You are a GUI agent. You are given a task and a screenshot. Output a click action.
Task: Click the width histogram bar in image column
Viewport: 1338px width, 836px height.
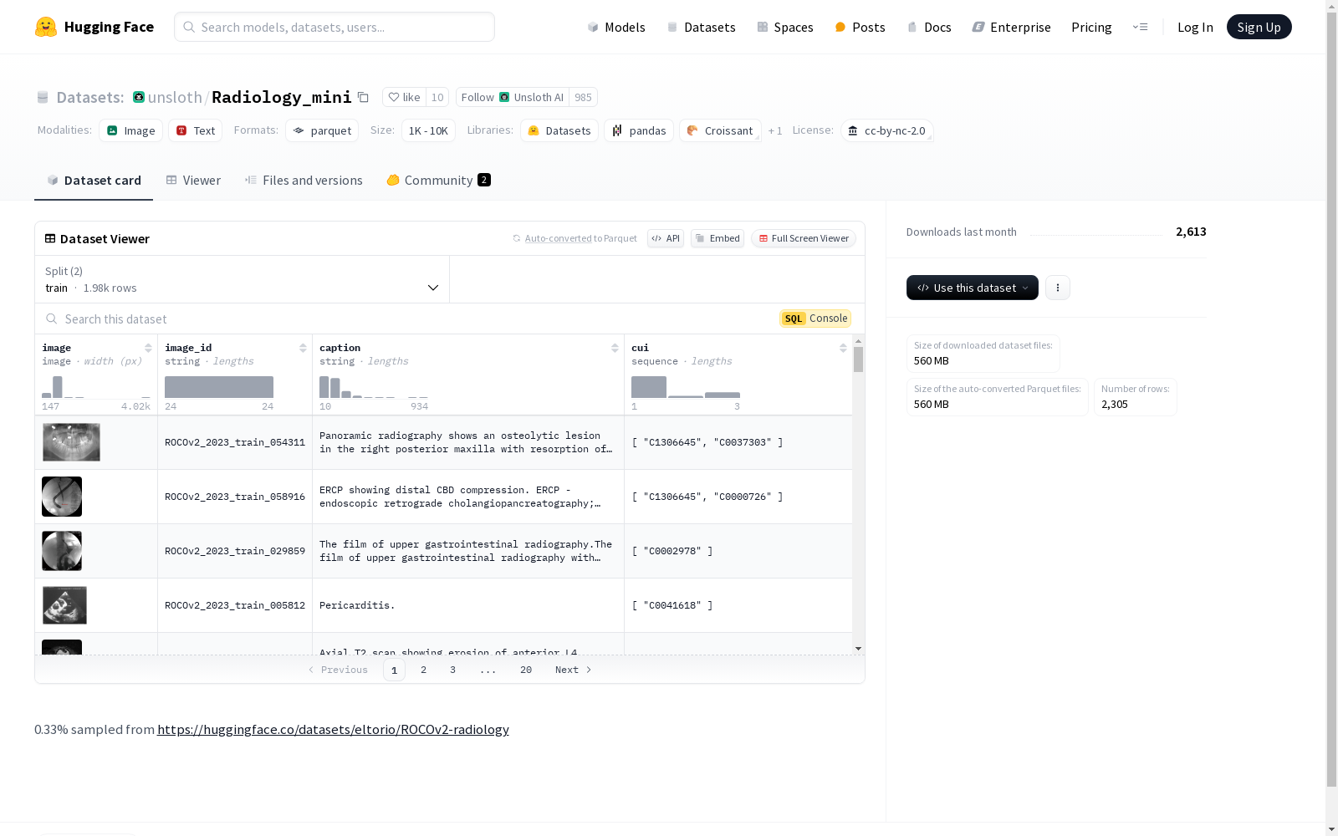[x=58, y=387]
